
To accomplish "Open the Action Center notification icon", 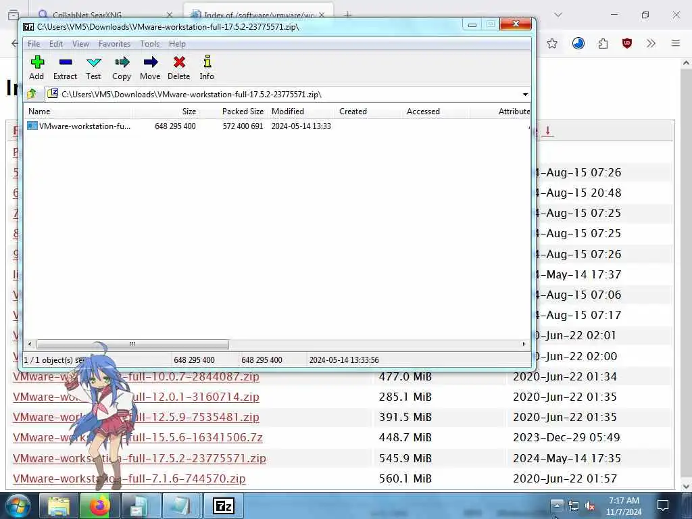I will point(663,505).
